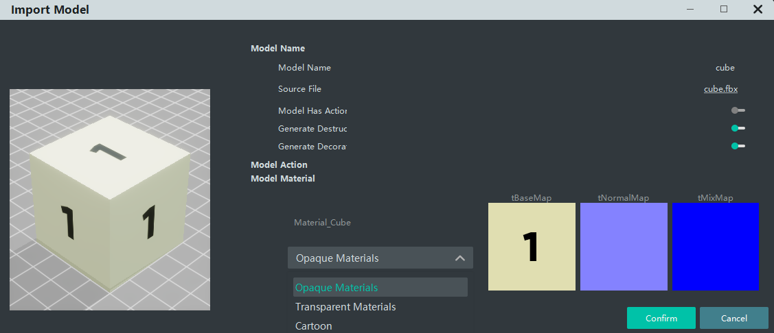Open the cube.fbx source file link
The image size is (774, 333).
pyautogui.click(x=720, y=89)
